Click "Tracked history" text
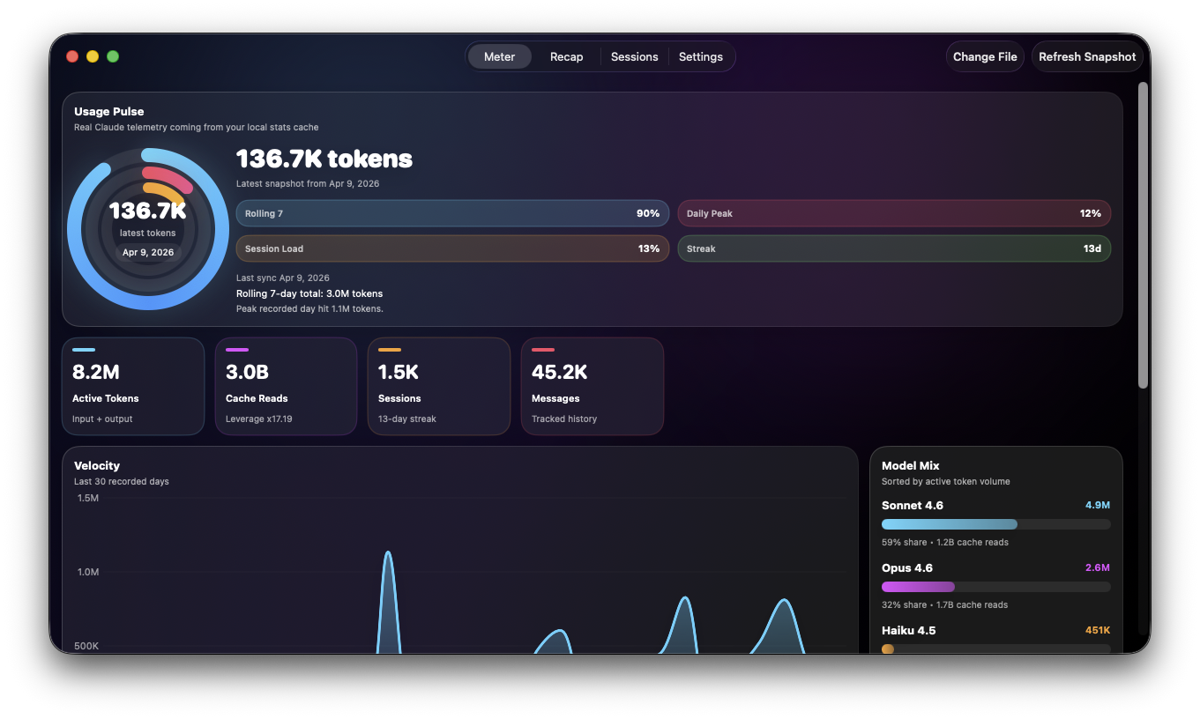Image resolution: width=1200 pixels, height=719 pixels. 564,419
